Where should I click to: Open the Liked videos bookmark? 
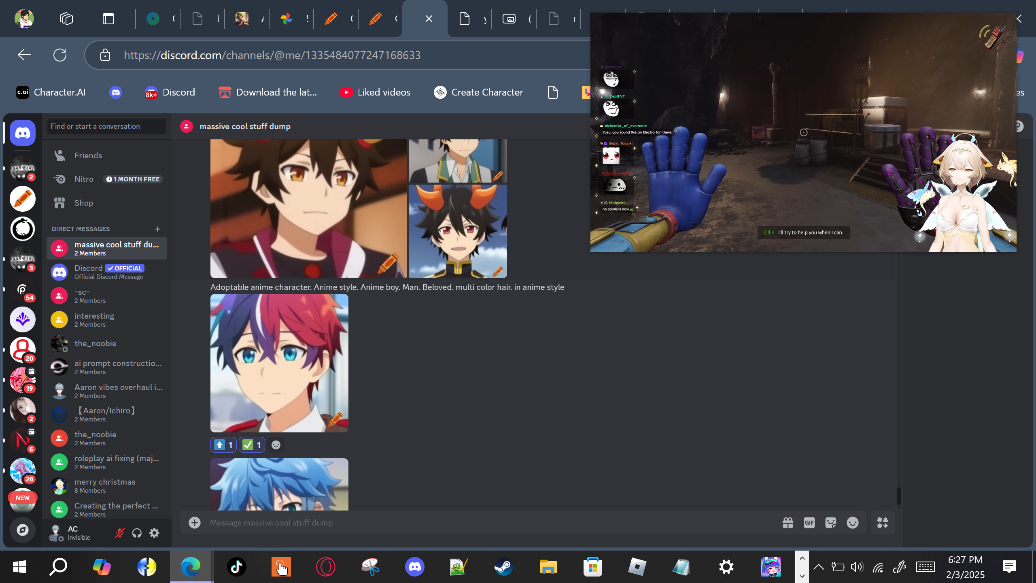tap(375, 92)
